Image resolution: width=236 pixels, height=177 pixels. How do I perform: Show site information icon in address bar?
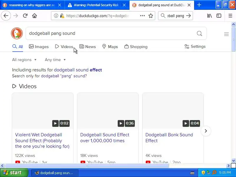pyautogui.click(x=56, y=16)
